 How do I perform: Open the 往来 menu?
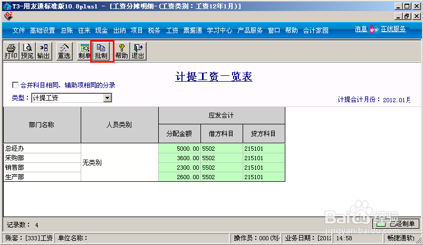(84, 31)
